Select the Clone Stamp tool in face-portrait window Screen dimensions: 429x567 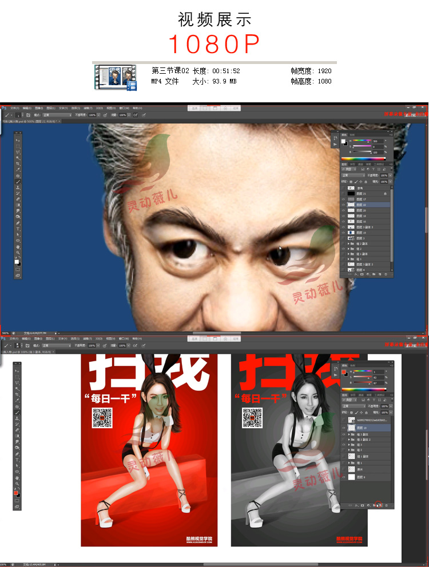tap(18, 187)
